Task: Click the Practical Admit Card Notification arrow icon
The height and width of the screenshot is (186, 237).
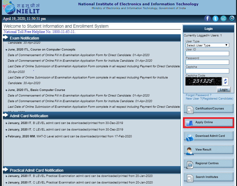Action: tap(6, 170)
